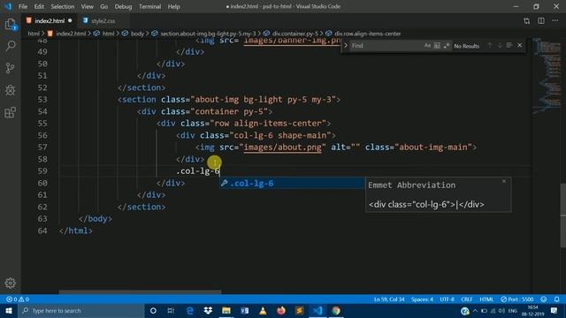Change line ending via CRLF
The width and height of the screenshot is (566, 318).
pos(466,299)
